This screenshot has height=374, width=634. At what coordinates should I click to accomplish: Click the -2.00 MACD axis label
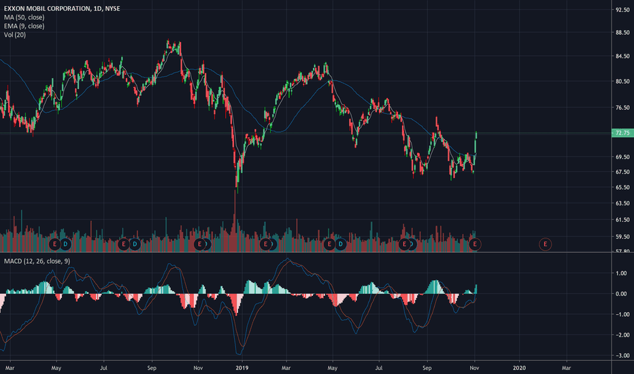[621, 335]
